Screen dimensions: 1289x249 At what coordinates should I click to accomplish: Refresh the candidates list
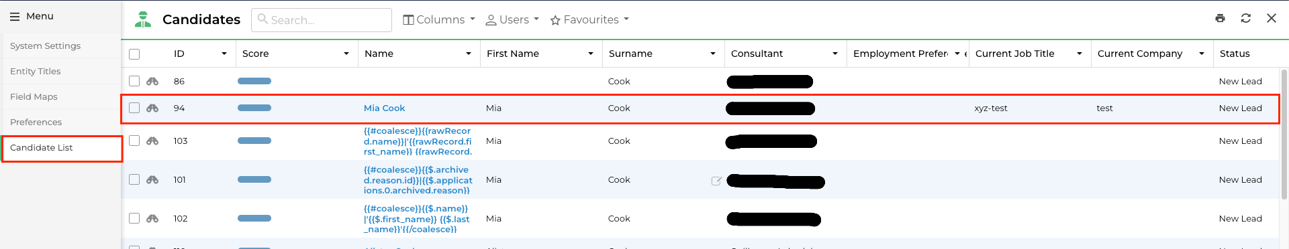pos(1245,19)
